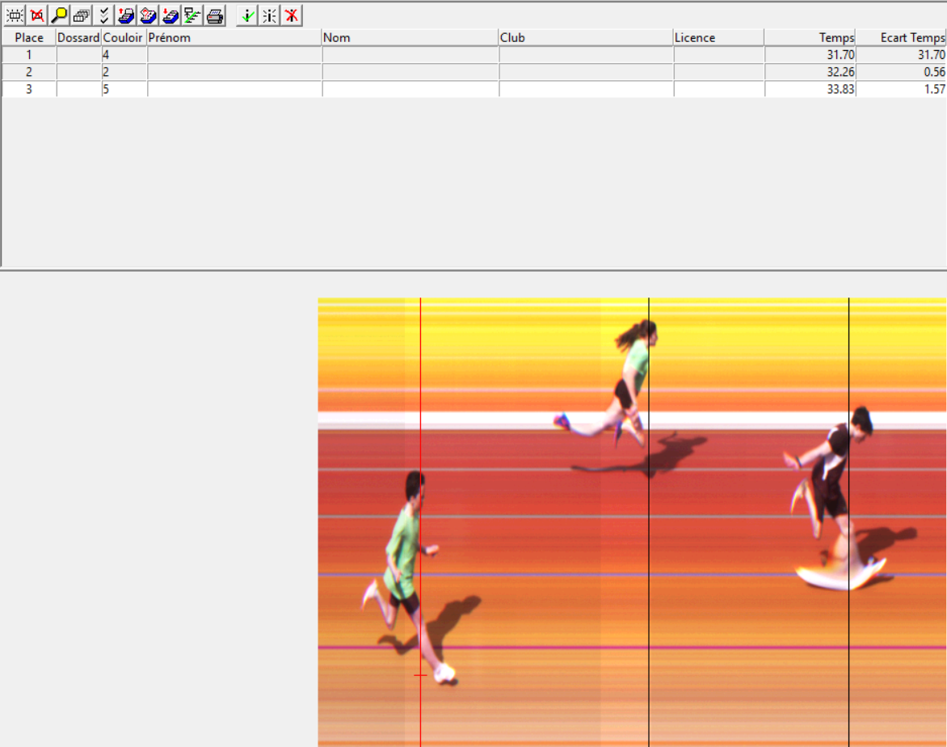The image size is (947, 747).
Task: Click Club cell in second place row
Action: coord(586,72)
